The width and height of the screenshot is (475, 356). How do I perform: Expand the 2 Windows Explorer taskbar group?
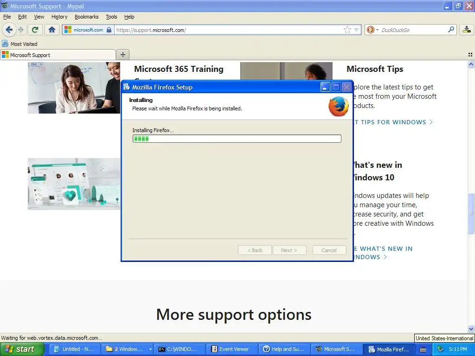(127, 349)
